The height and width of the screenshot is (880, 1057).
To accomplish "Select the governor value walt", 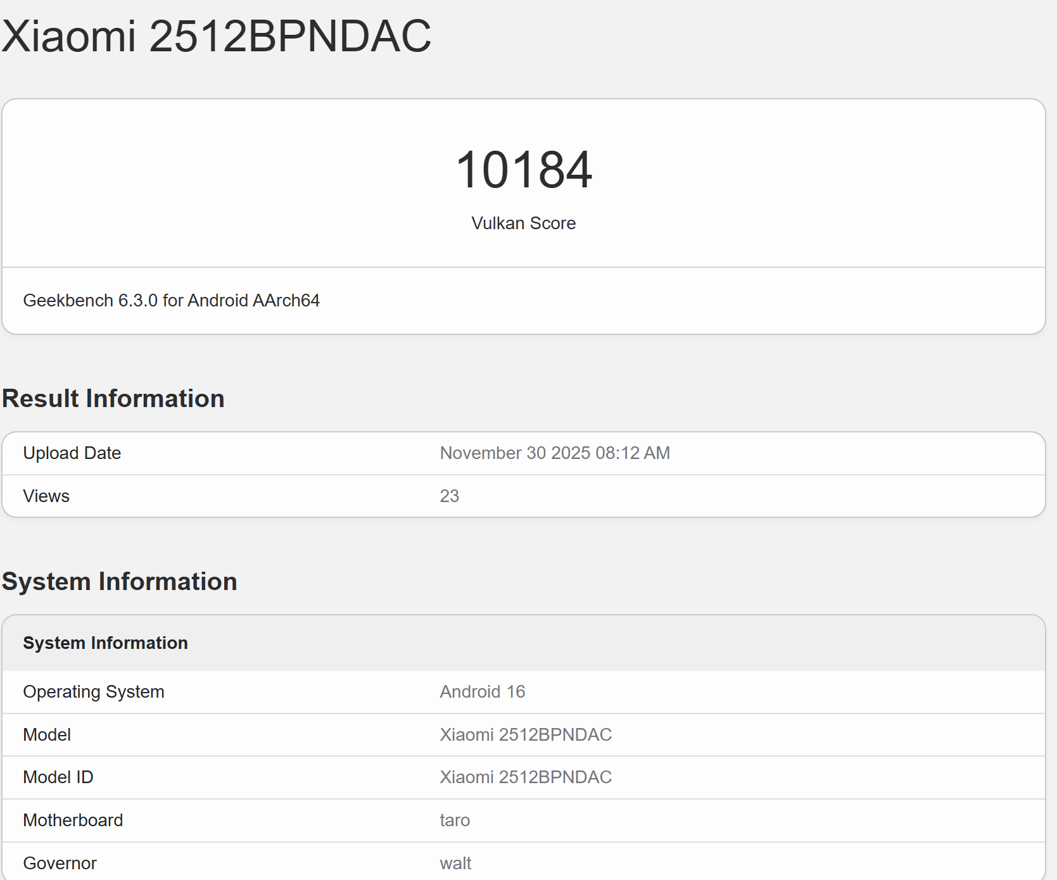I will [455, 862].
